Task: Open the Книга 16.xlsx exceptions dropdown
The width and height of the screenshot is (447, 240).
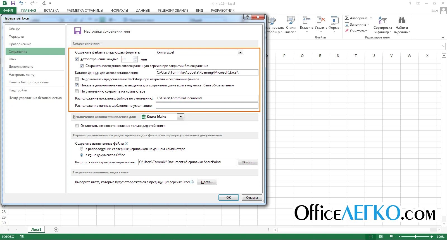Action: 181,117
